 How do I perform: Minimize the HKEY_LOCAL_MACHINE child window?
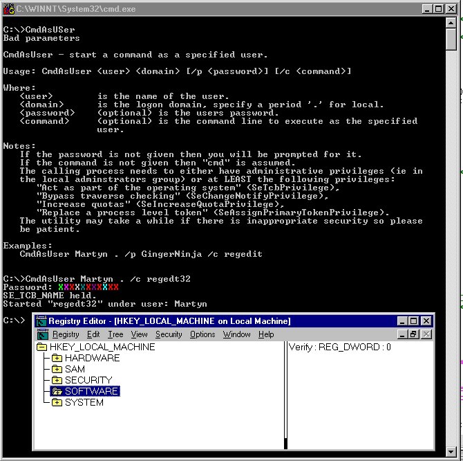pyautogui.click(x=402, y=334)
